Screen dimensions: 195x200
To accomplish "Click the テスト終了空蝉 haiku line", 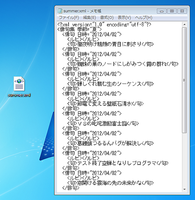I will [x=117, y=163].
